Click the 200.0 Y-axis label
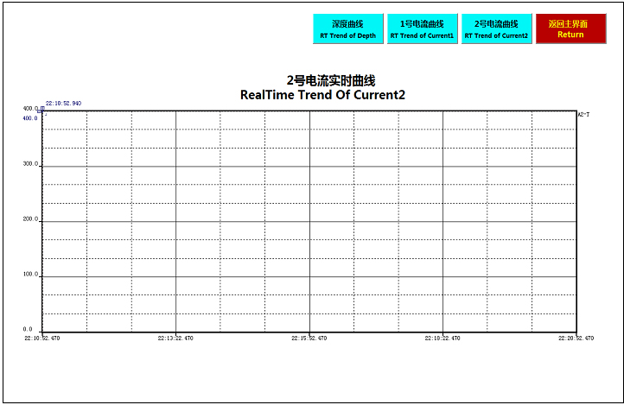The width and height of the screenshot is (624, 405). tap(30, 218)
